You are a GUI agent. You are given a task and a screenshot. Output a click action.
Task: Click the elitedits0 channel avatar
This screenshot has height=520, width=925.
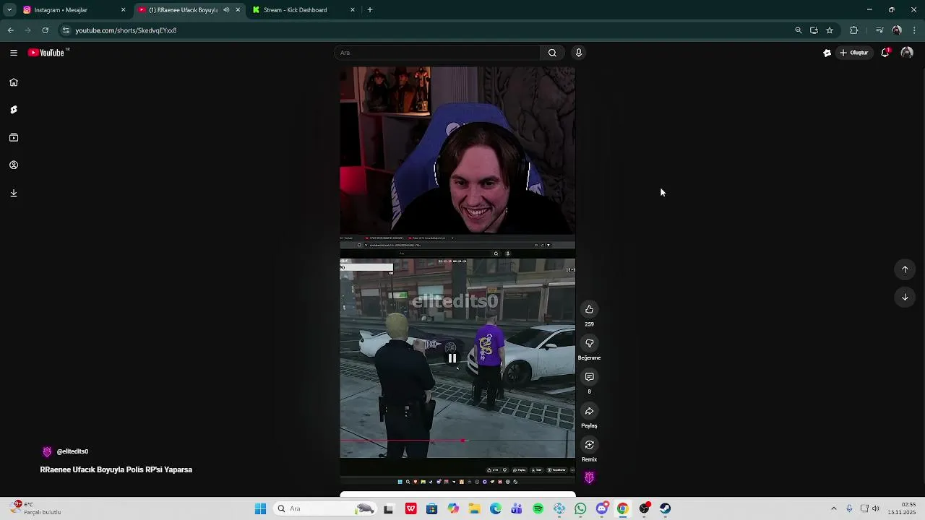tap(47, 451)
